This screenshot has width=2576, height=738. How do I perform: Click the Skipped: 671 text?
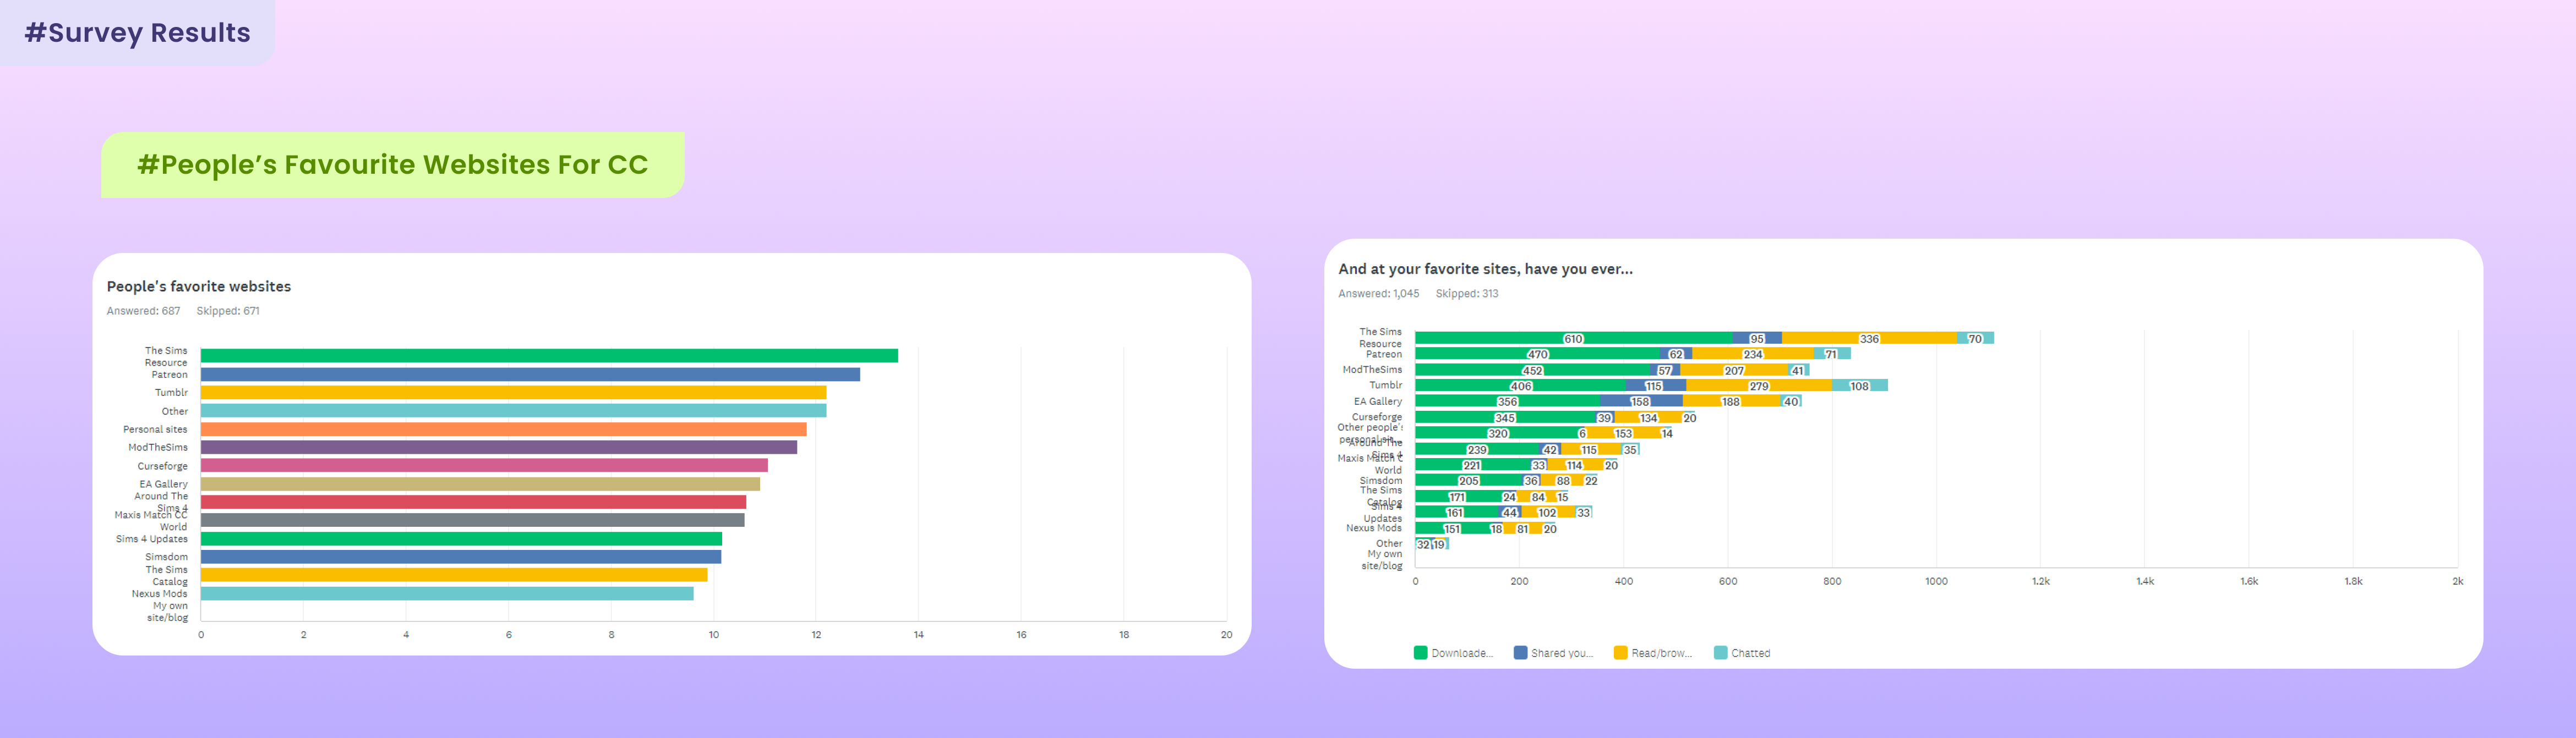coord(228,311)
